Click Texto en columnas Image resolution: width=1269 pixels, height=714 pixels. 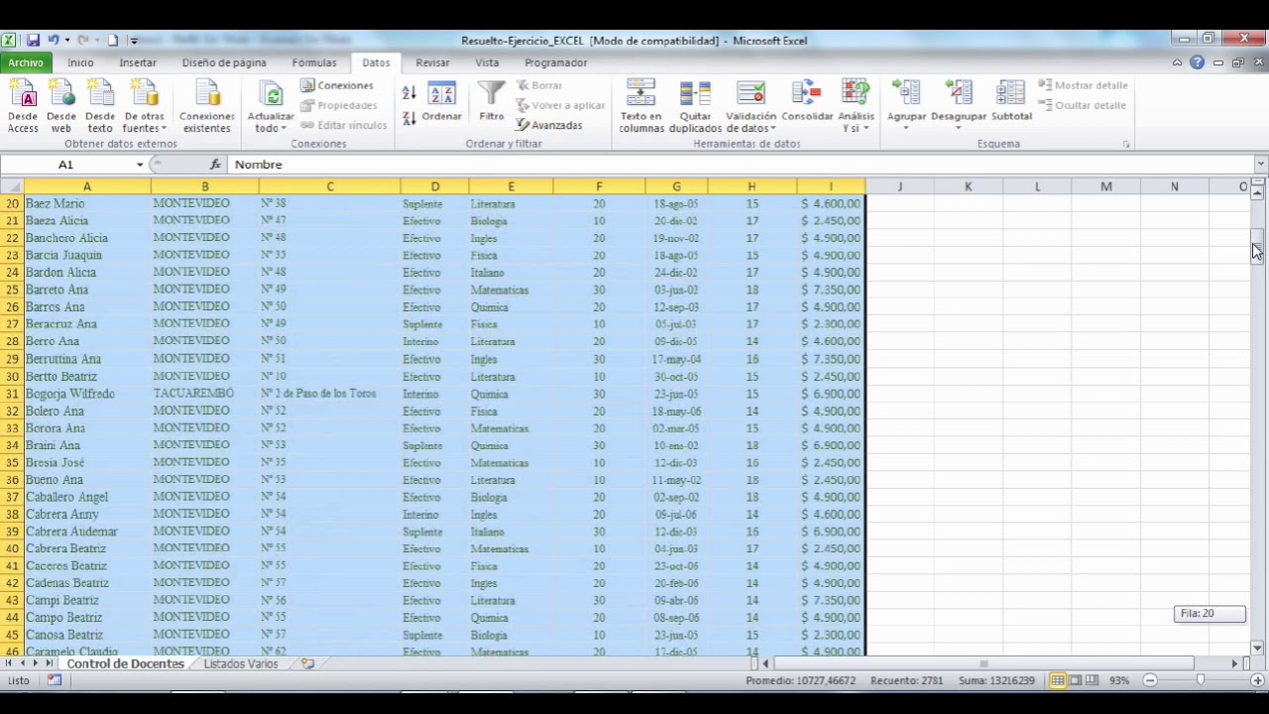[x=640, y=106]
